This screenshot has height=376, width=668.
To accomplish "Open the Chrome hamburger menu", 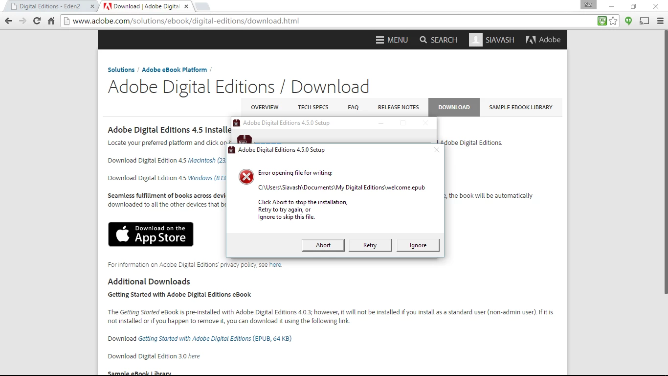I will tap(660, 21).
